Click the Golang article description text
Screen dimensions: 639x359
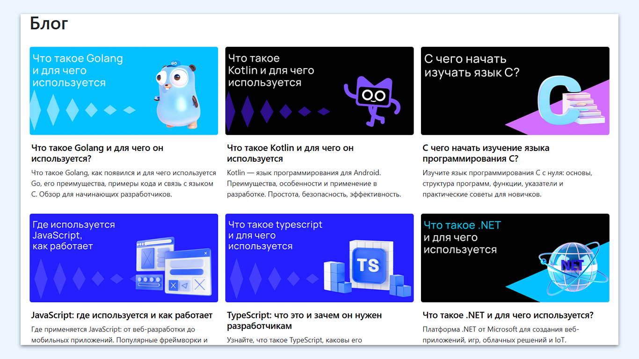(123, 184)
